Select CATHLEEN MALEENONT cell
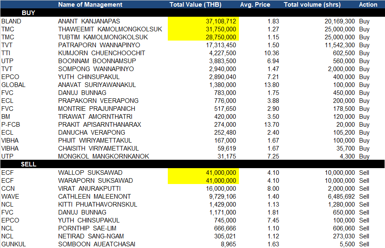Image resolution: width=385 pixels, height=248 pixels. point(95,197)
